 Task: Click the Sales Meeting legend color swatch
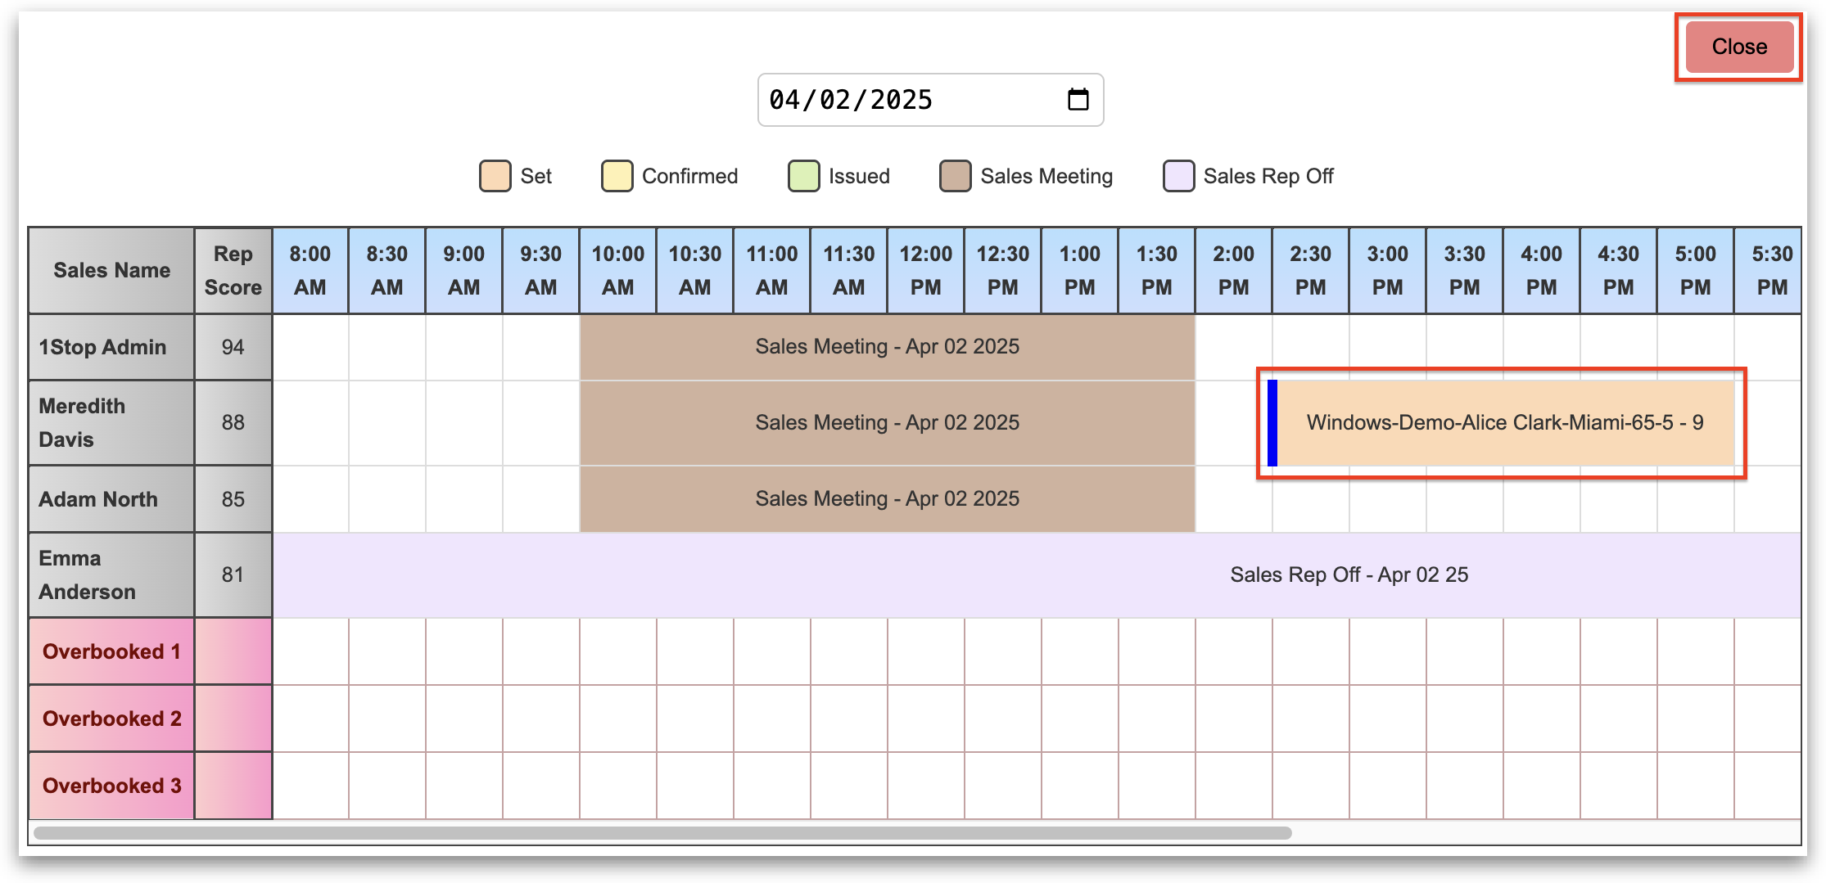[955, 176]
